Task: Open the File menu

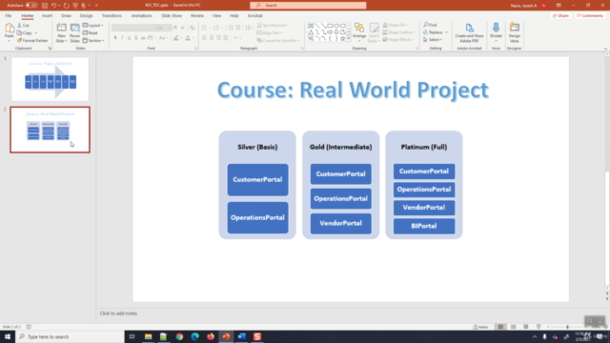Action: click(x=9, y=15)
